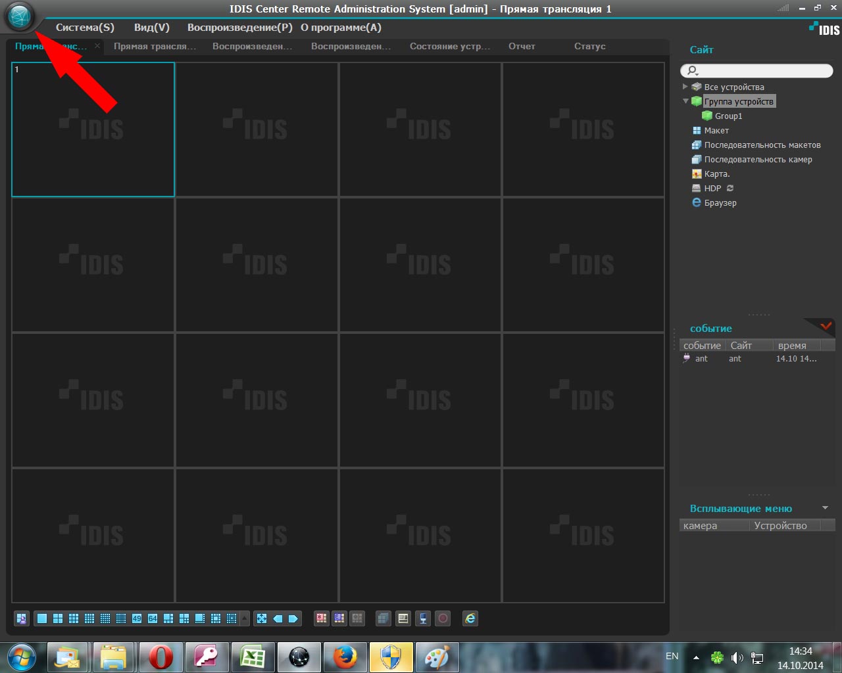Switch to the 64-camera layout
842x673 pixels.
(x=153, y=618)
